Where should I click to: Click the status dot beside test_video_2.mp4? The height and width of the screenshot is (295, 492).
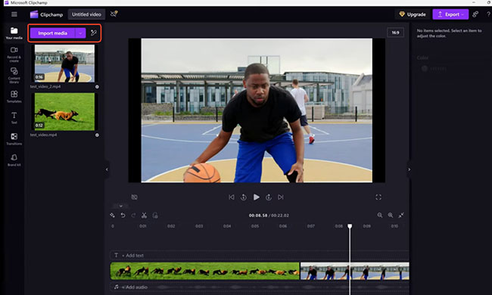[x=97, y=87]
